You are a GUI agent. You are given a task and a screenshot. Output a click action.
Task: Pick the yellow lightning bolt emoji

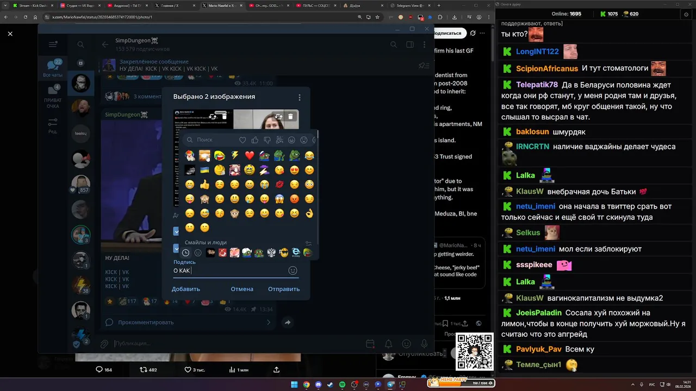(234, 156)
